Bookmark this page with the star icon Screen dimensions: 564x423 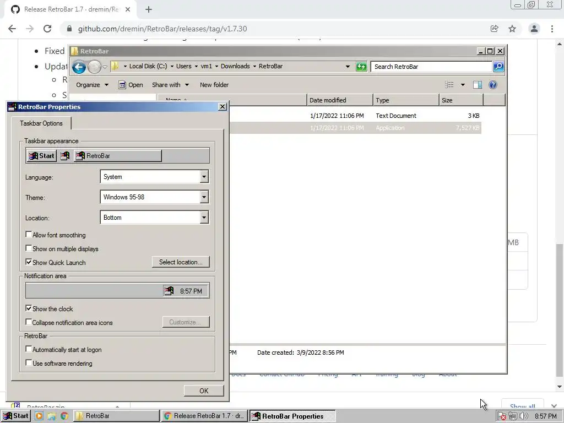click(x=512, y=29)
